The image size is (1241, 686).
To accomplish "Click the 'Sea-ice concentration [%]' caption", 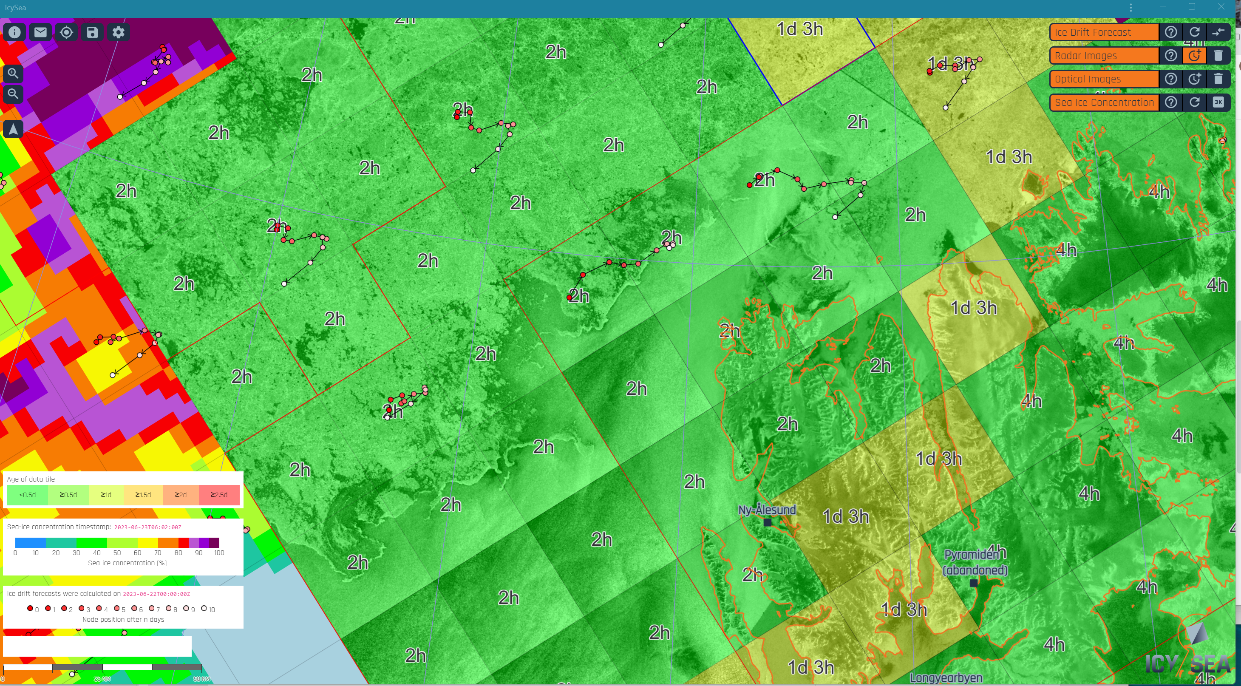I will [x=127, y=563].
